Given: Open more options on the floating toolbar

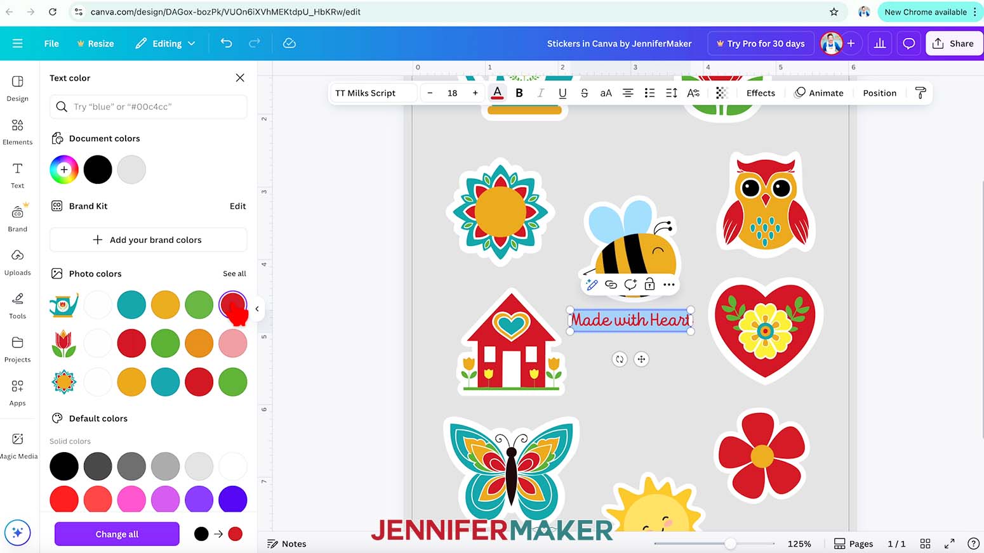Looking at the screenshot, I should click(x=669, y=285).
